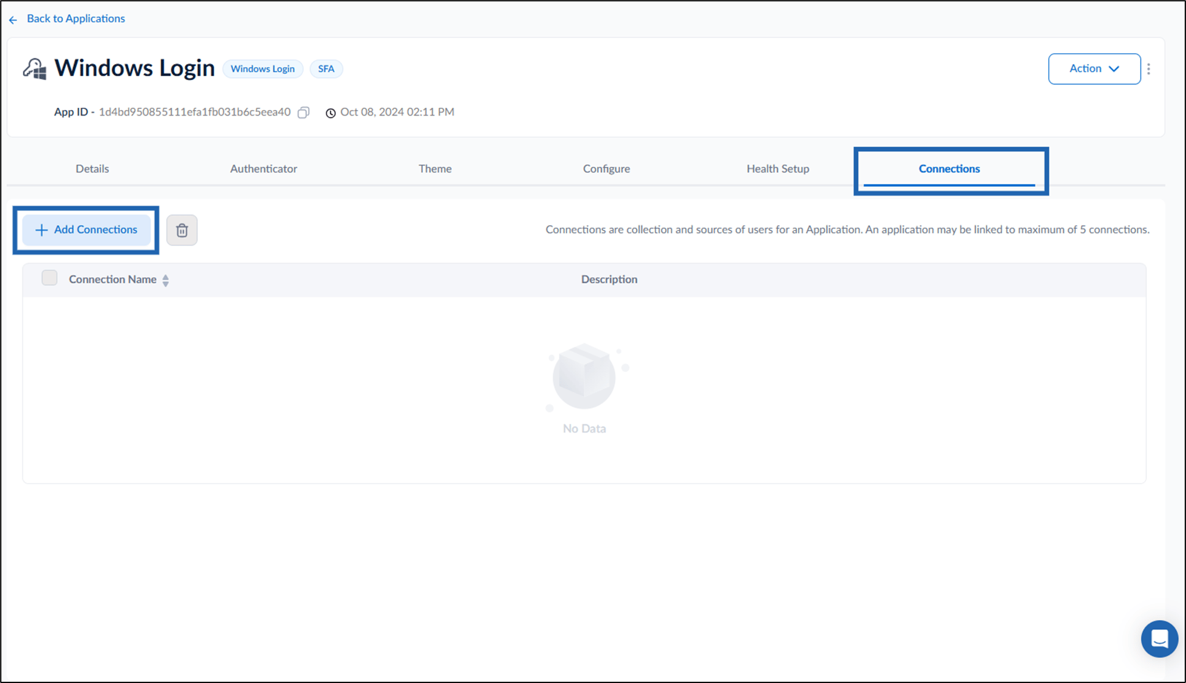Viewport: 1186px width, 683px height.
Task: Click the trash delete connections icon
Action: (x=182, y=230)
